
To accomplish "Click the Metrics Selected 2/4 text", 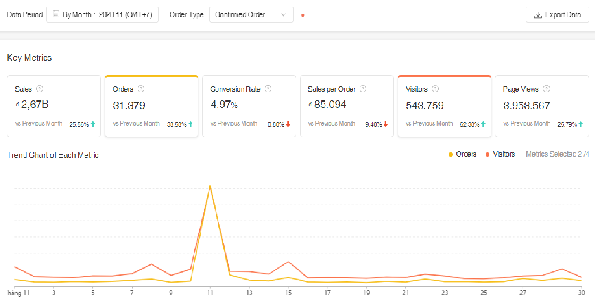I will (x=557, y=154).
